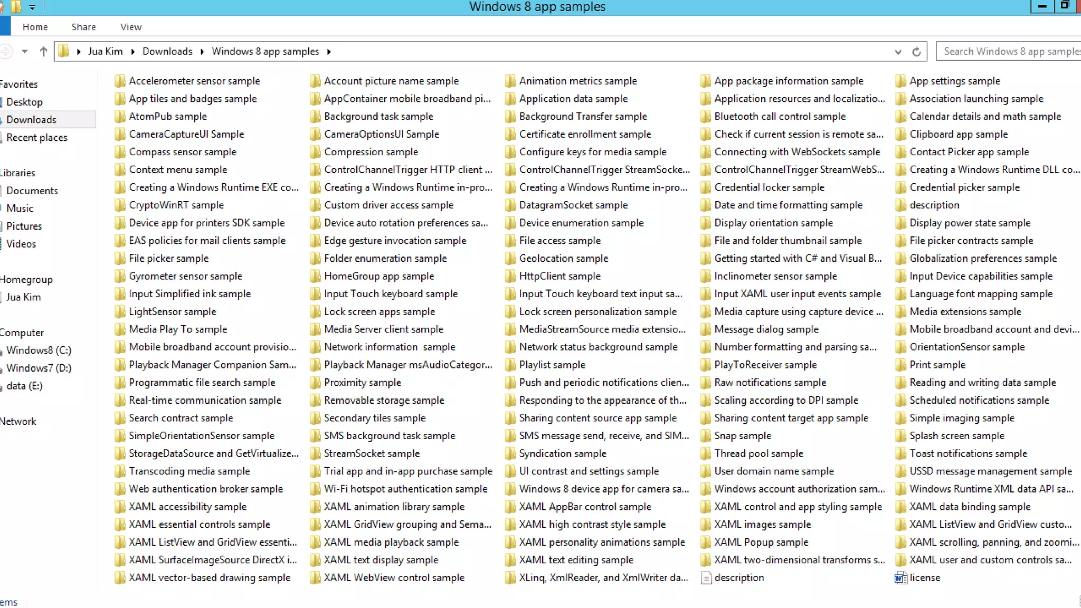The image size is (1081, 608).
Task: Expand the chevron after Jua Kim in breadcrumb
Action: (132, 51)
